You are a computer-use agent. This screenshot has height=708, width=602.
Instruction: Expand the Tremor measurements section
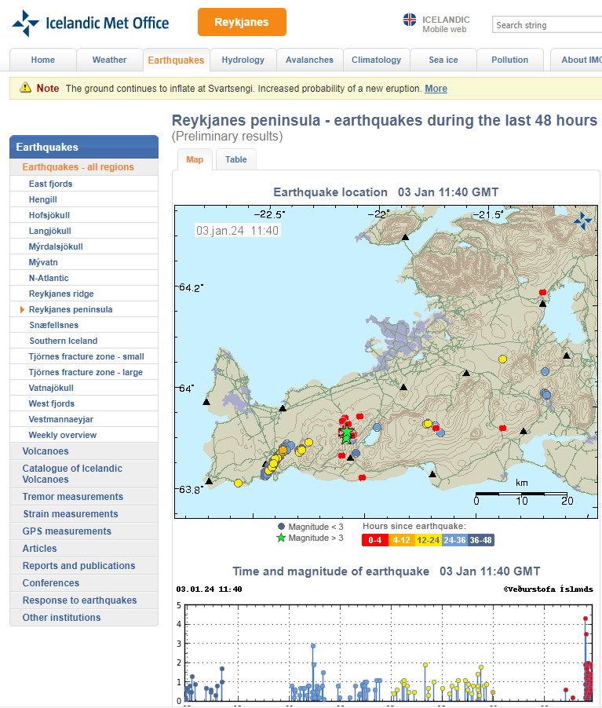[72, 497]
